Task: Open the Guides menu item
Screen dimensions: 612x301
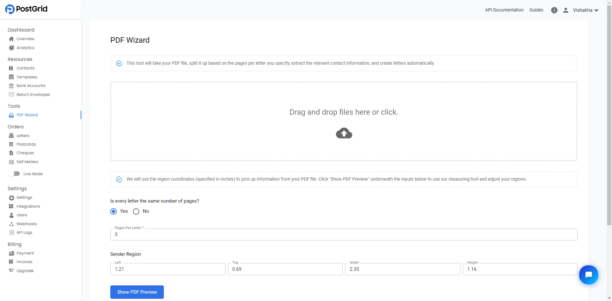Action: (x=536, y=10)
